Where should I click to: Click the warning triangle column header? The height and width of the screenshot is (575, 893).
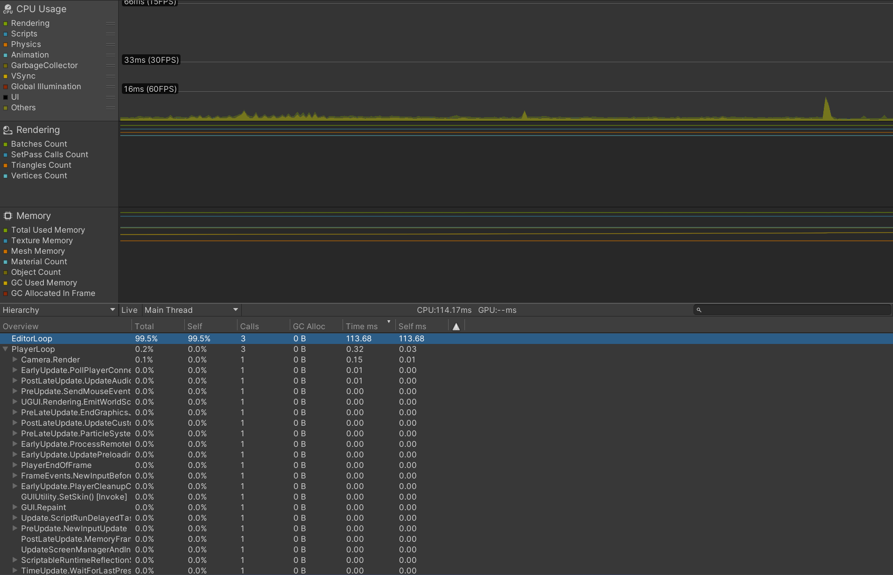pyautogui.click(x=456, y=327)
